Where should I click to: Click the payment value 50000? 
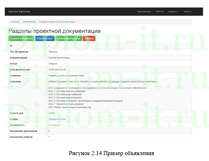tap(52, 113)
